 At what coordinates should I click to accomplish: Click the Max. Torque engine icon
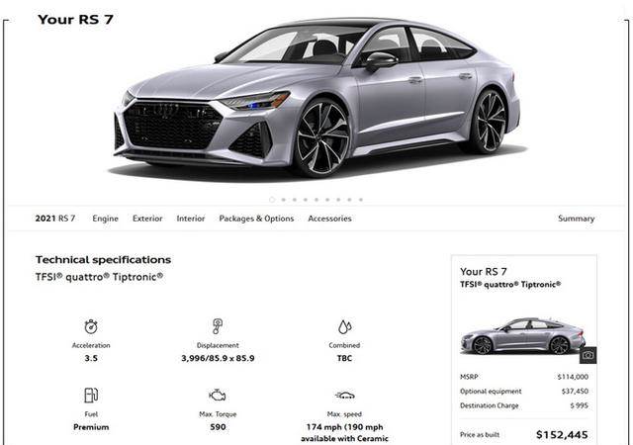click(x=218, y=395)
